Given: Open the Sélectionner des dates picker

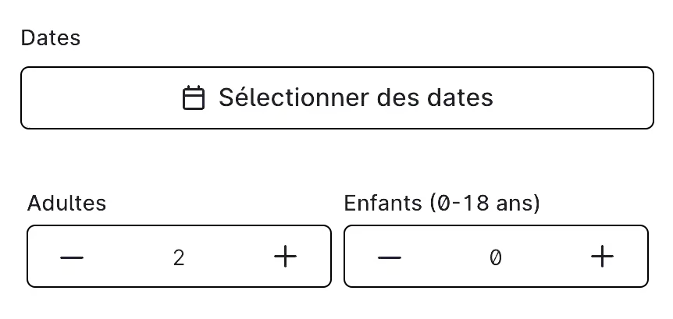Looking at the screenshot, I should pos(337,97).
